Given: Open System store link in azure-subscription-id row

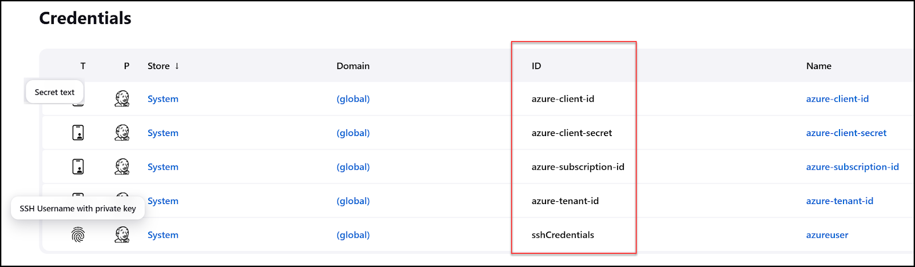Looking at the screenshot, I should [x=163, y=167].
